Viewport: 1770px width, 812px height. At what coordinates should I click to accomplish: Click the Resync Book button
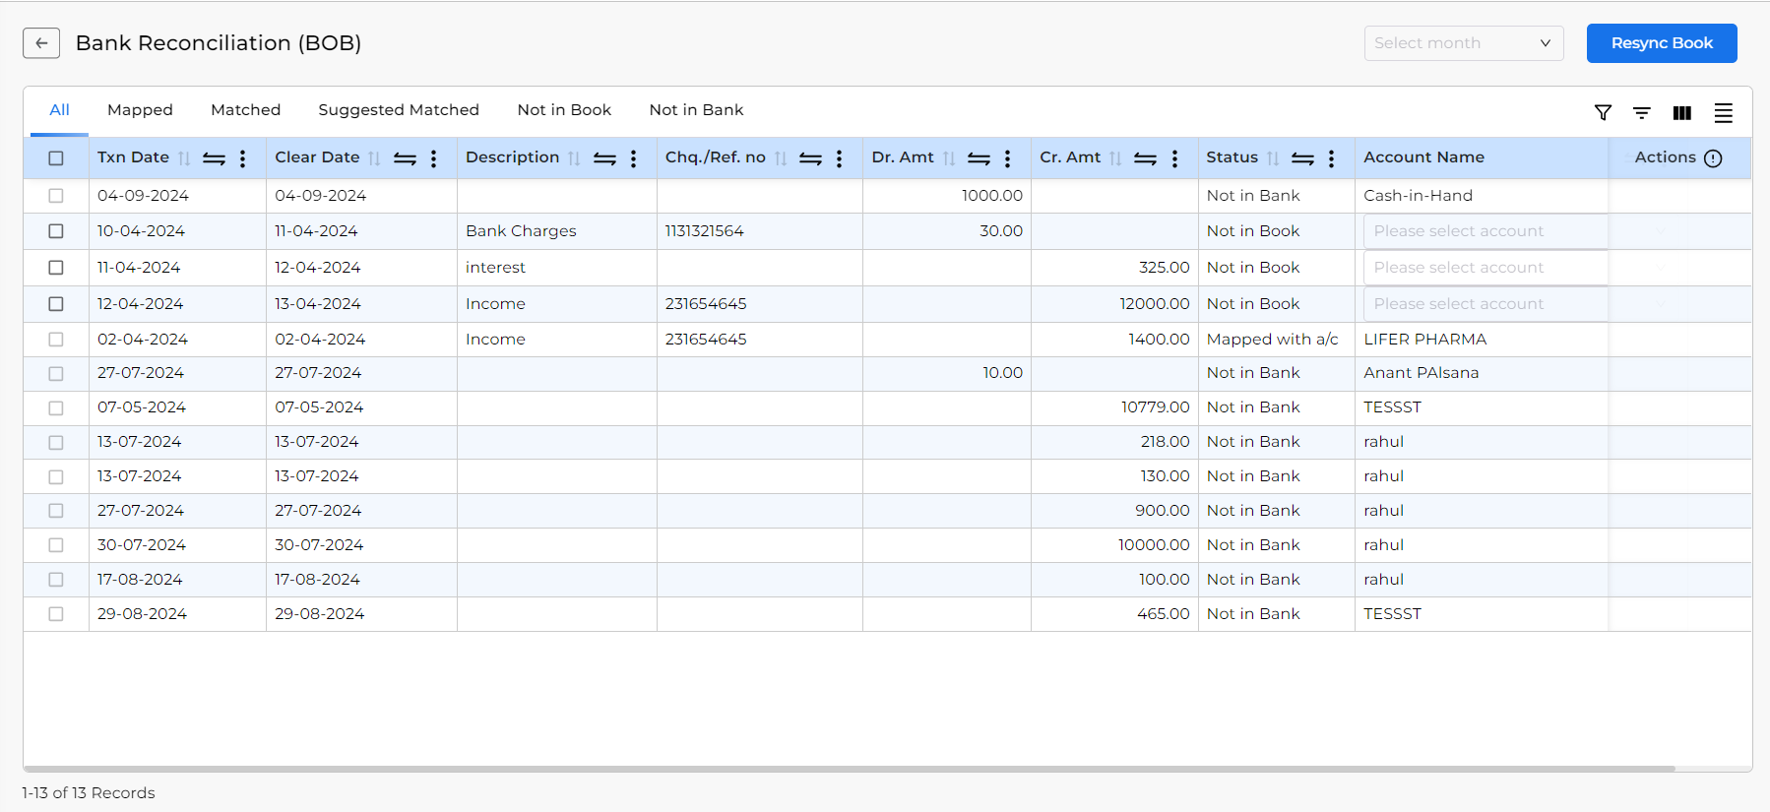pyautogui.click(x=1662, y=43)
